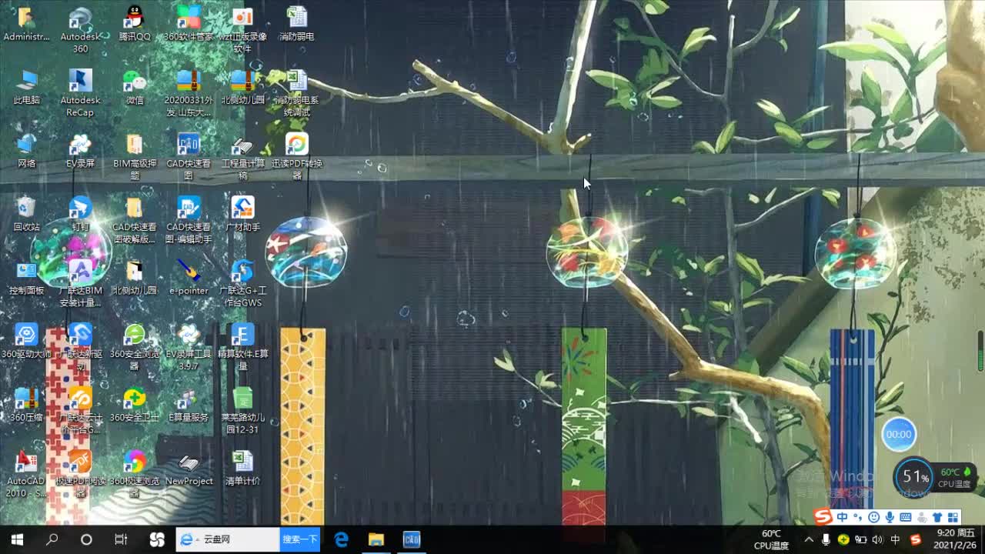Select the 清单计价 spreadsheet file
Viewport: 985px width, 554px height.
242,469
